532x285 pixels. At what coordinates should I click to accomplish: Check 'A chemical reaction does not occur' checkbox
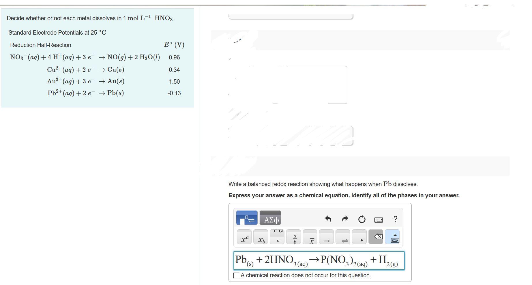click(x=236, y=275)
